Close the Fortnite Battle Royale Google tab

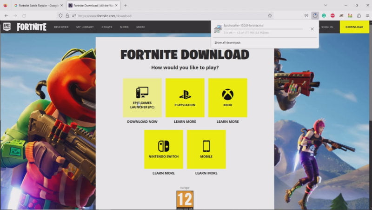(61, 5)
